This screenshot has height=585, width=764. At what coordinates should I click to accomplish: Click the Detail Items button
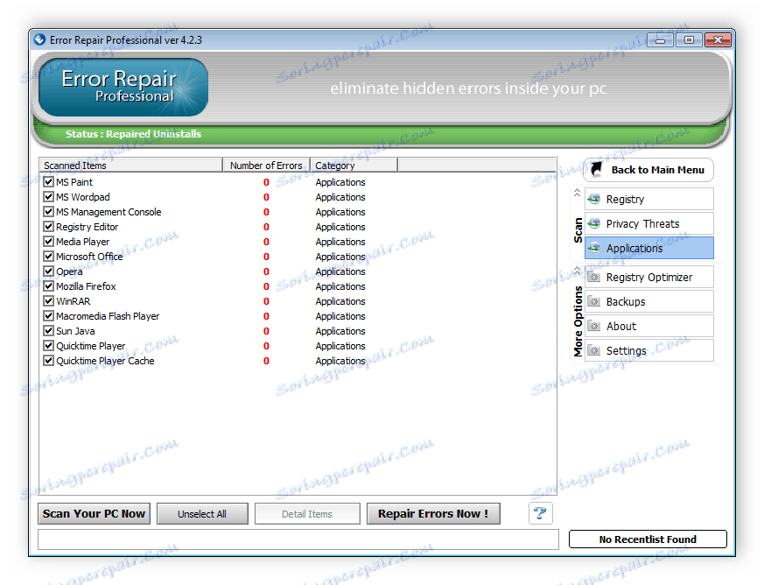(307, 513)
